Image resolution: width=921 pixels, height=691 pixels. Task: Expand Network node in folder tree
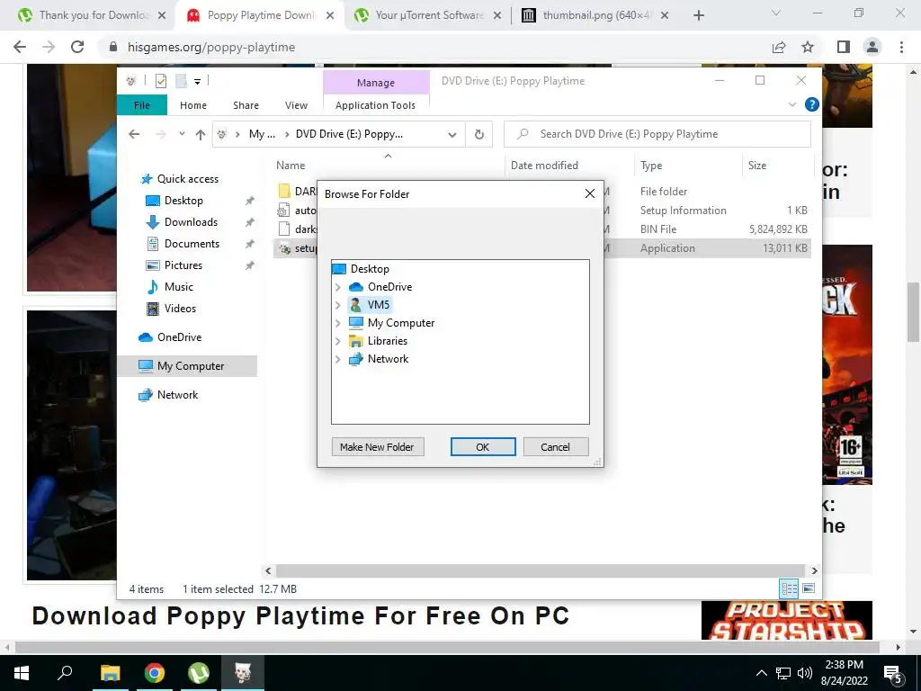coord(338,359)
